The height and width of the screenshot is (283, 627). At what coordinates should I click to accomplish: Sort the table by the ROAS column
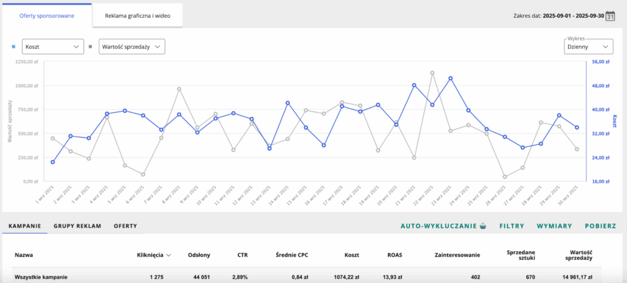[x=395, y=255]
